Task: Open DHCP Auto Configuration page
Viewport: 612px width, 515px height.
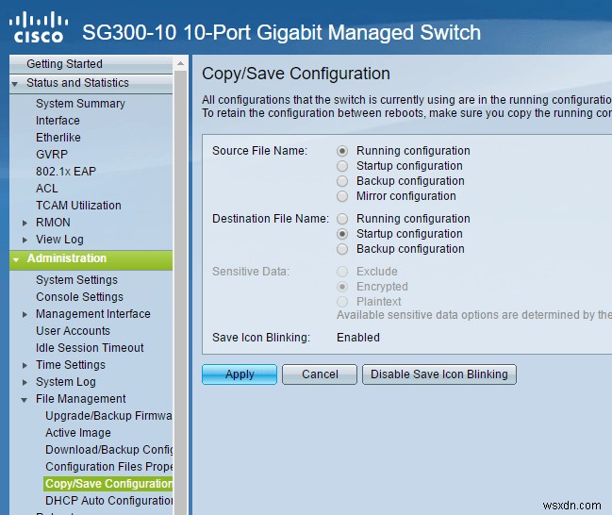Action: click(x=108, y=501)
